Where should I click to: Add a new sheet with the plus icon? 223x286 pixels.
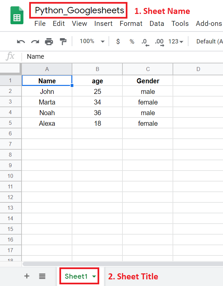tap(27, 276)
